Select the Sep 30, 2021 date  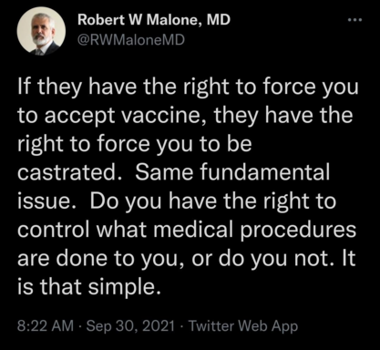click(131, 326)
